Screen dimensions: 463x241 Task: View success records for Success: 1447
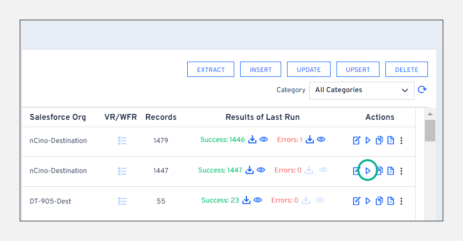coord(261,170)
